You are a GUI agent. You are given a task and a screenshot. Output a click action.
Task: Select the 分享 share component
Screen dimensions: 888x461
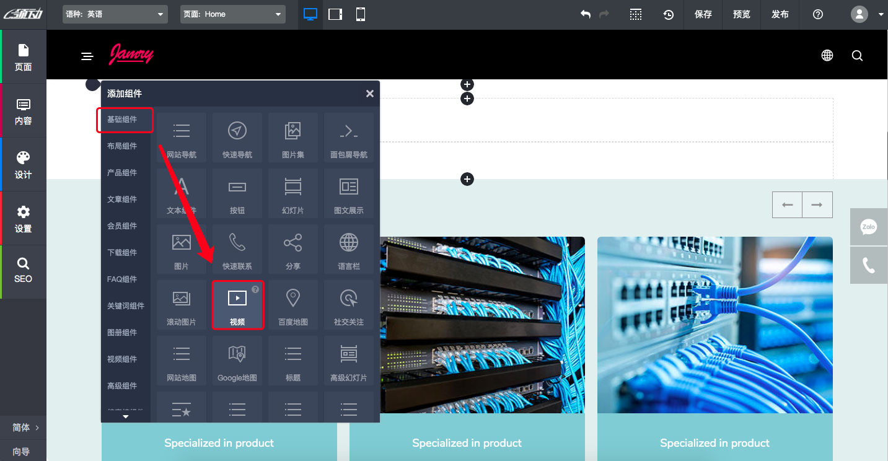click(x=293, y=248)
